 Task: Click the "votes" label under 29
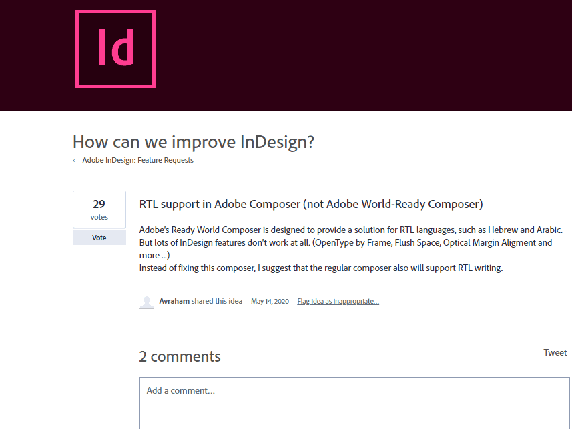tap(99, 217)
